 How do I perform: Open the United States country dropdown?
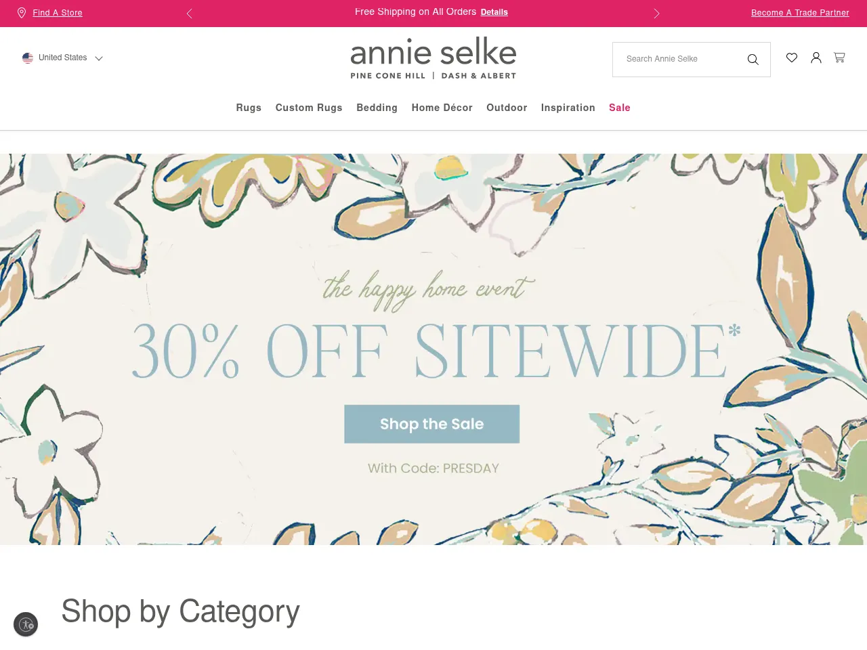coord(63,58)
